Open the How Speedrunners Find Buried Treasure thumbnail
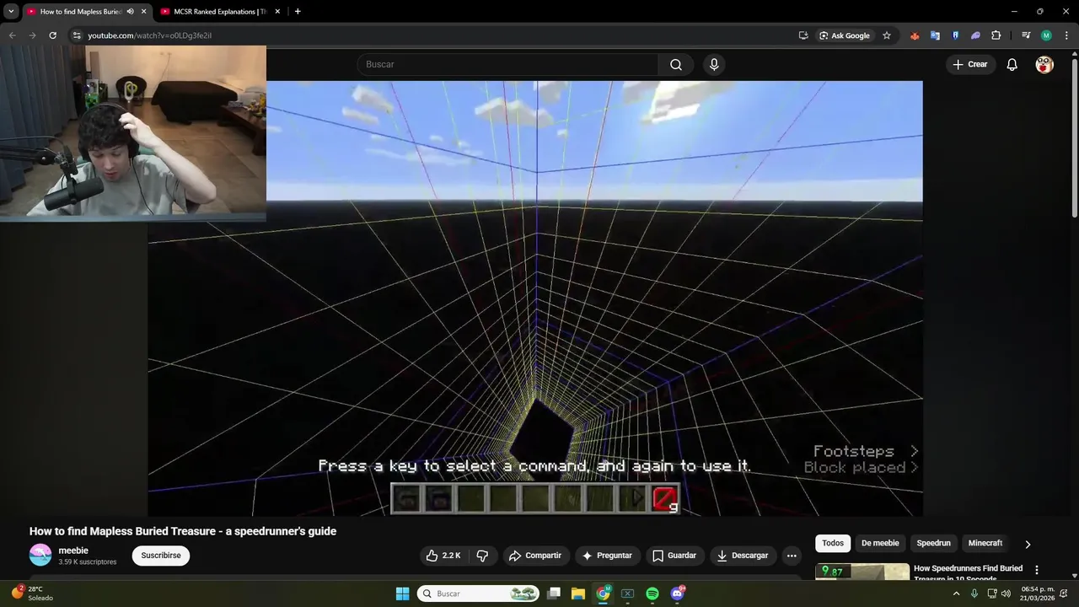 862,572
